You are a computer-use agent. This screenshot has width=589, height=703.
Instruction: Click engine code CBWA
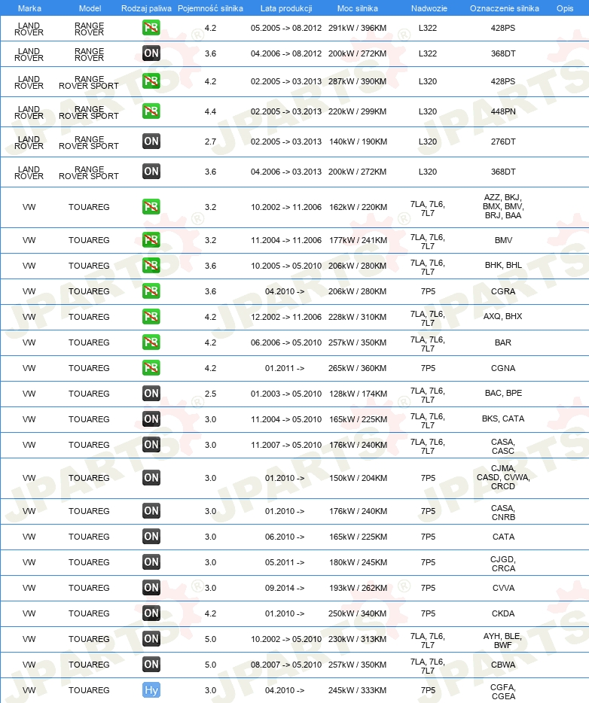coord(503,664)
